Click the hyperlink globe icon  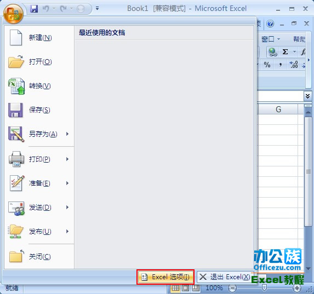click(x=272, y=52)
